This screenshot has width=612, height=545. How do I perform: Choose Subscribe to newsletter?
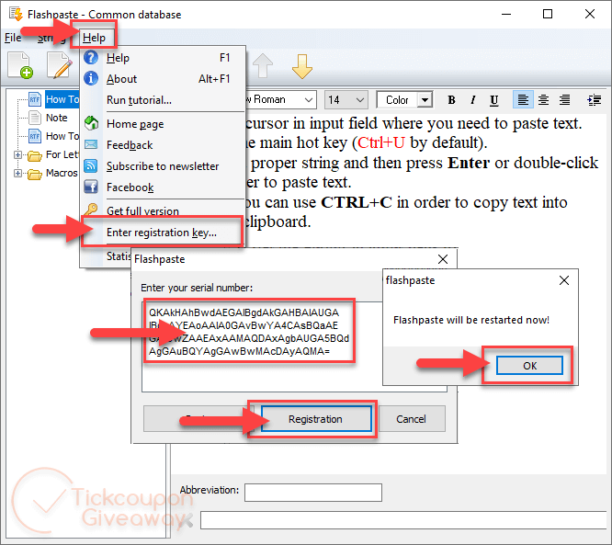pyautogui.click(x=163, y=166)
